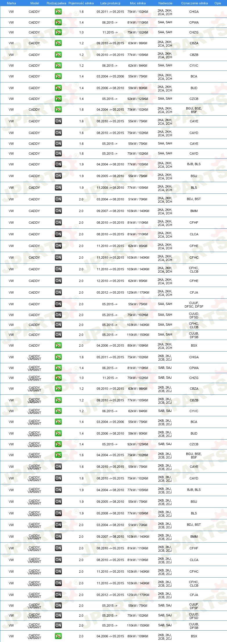Click 51kW / 70KM in CADDY VARIANT row
This screenshot has width=227, height=642.
pyautogui.click(x=138, y=525)
